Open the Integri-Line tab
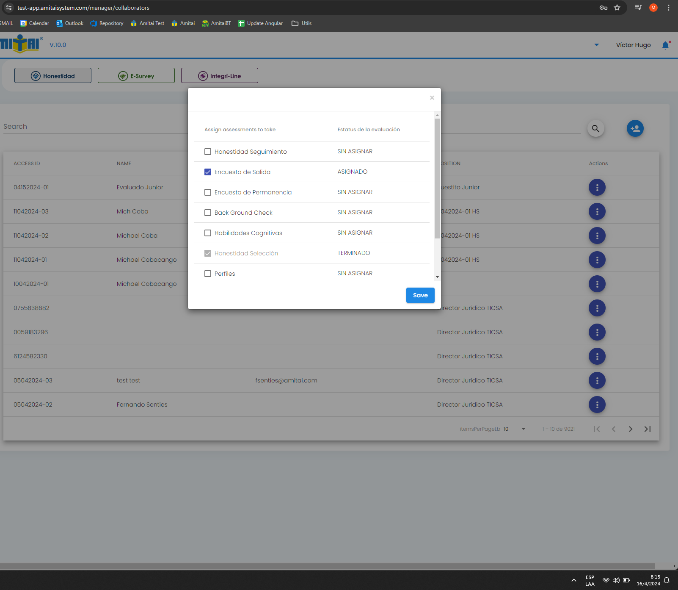This screenshot has width=678, height=590. click(x=220, y=76)
